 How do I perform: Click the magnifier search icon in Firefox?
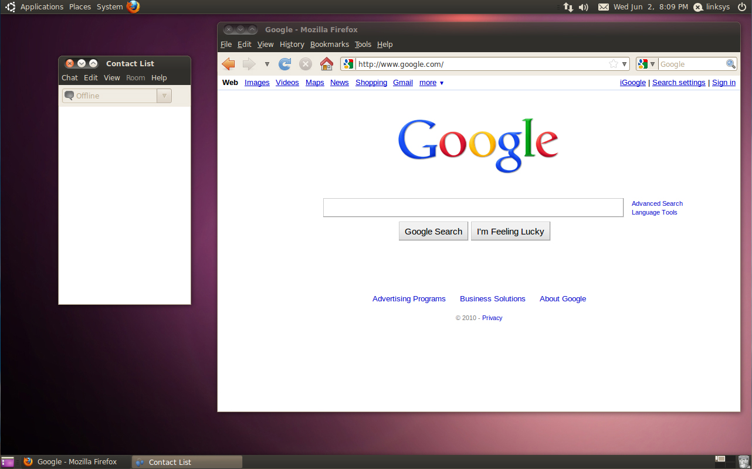(731, 64)
